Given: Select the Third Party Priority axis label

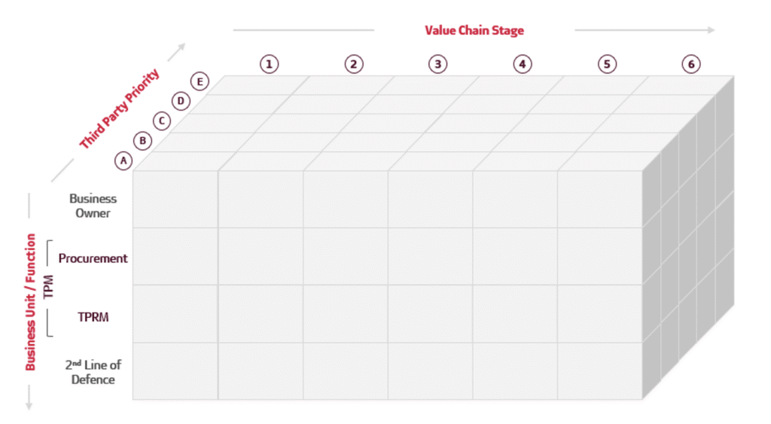Looking at the screenshot, I should coord(120,109).
